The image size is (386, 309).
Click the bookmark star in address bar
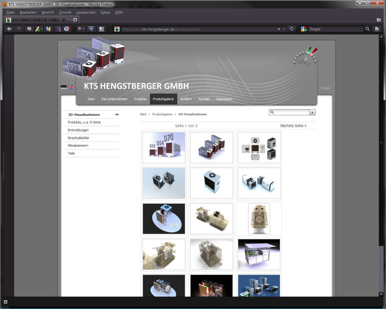[279, 29]
